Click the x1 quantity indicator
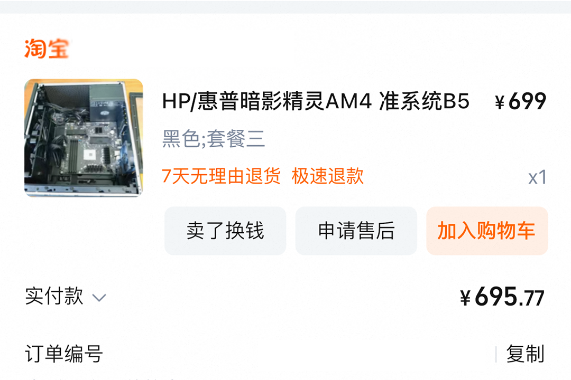Screen dimensions: 571x380 (x=537, y=177)
